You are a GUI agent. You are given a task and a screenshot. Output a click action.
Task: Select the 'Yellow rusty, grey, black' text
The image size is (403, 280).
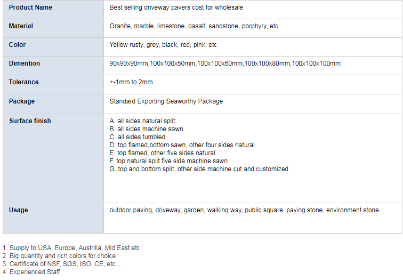tap(163, 45)
